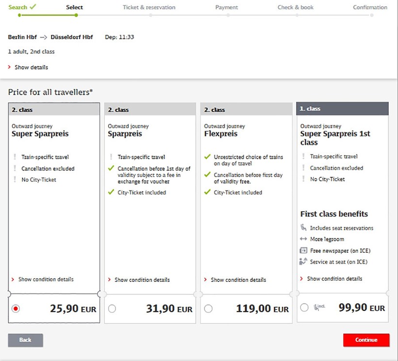Go to the Payment step

pyautogui.click(x=226, y=7)
